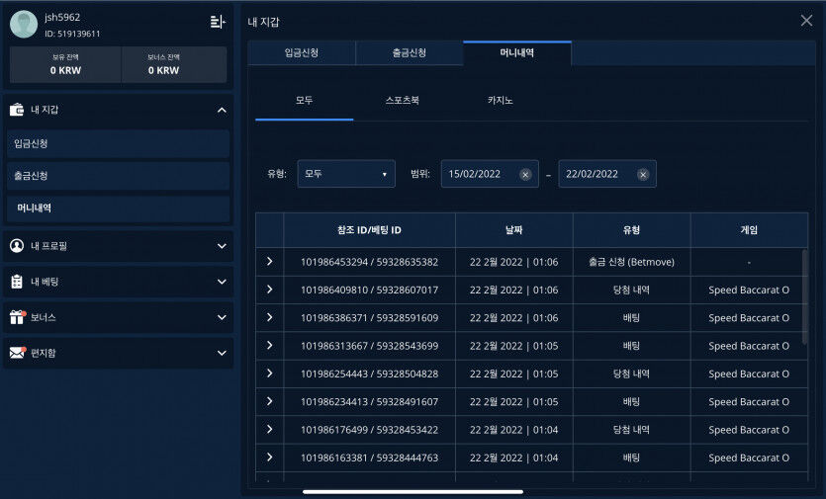Click the gift icon beside 보너스
This screenshot has width=826, height=499.
(18, 317)
